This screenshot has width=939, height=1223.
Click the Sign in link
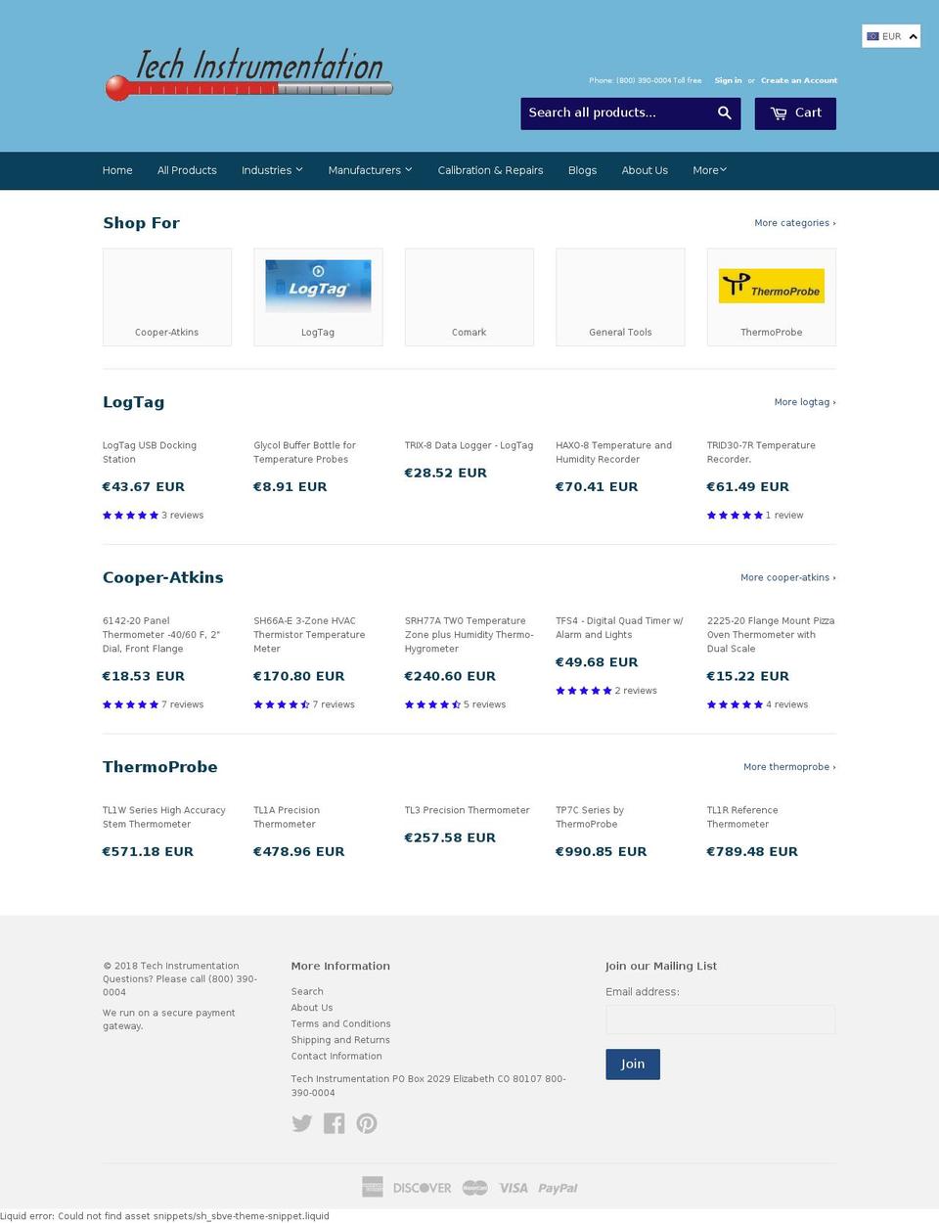point(728,80)
